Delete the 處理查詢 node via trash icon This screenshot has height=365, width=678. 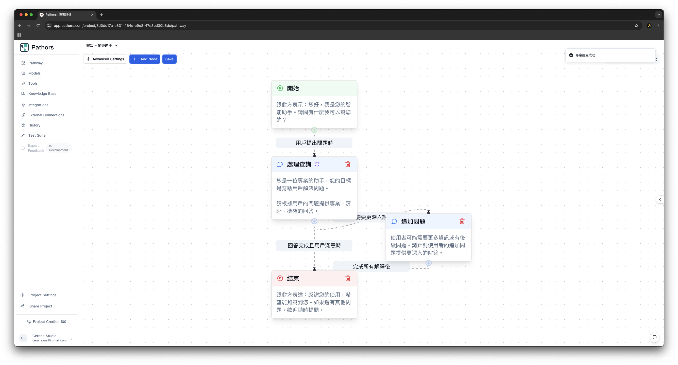tap(348, 164)
